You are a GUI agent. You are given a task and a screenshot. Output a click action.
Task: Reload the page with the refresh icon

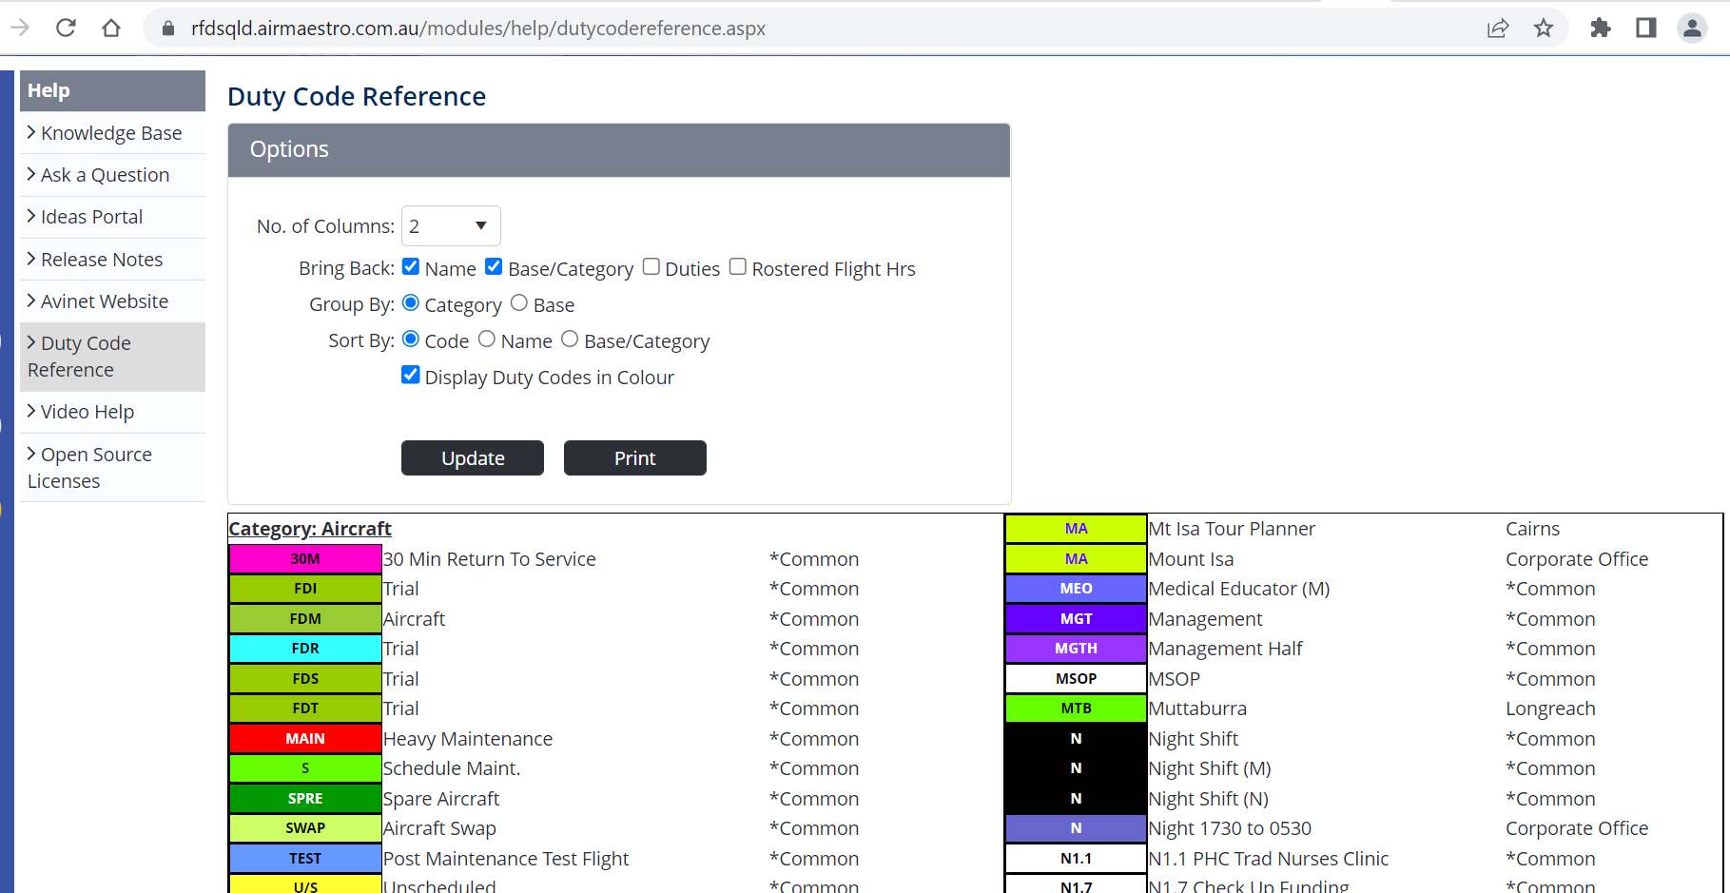click(x=66, y=28)
